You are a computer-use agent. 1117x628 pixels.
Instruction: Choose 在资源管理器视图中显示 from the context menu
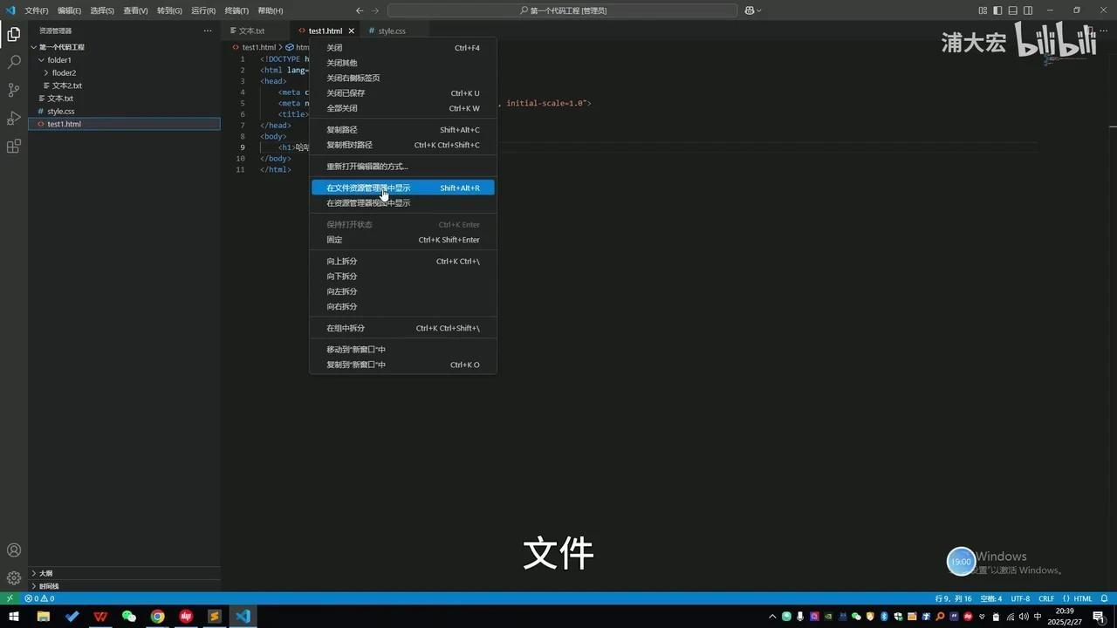tap(367, 202)
